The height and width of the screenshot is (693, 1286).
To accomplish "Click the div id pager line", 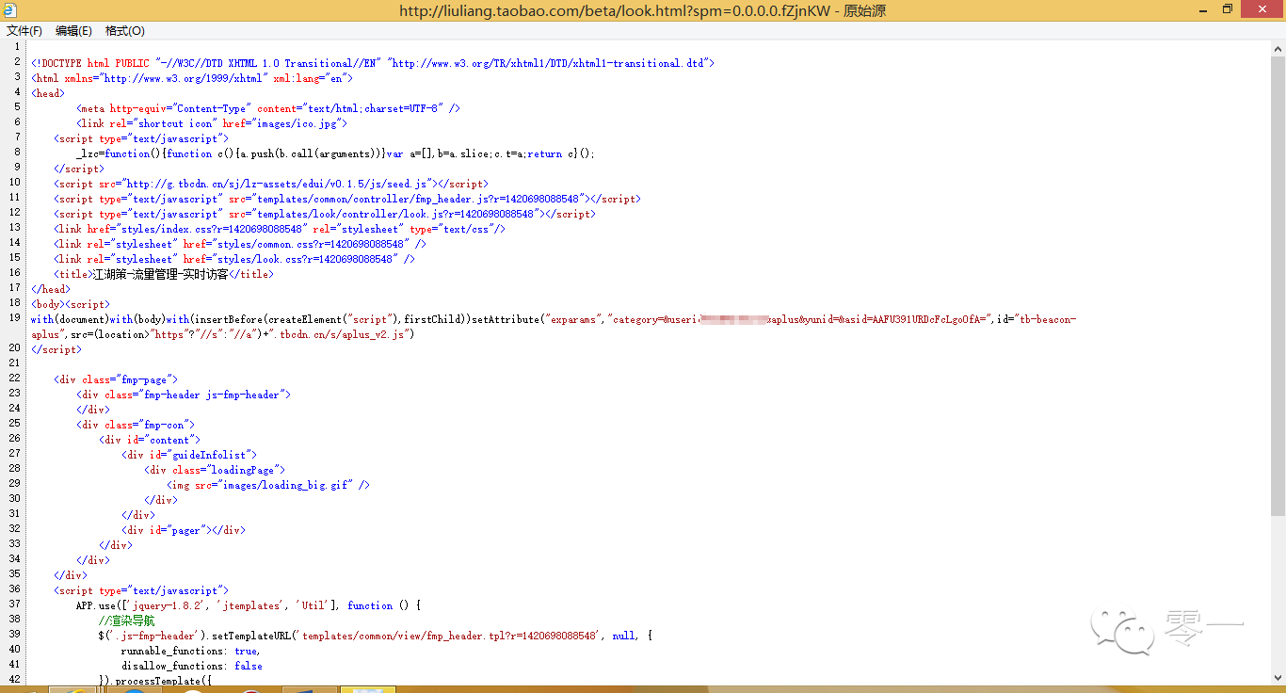I will pyautogui.click(x=184, y=530).
